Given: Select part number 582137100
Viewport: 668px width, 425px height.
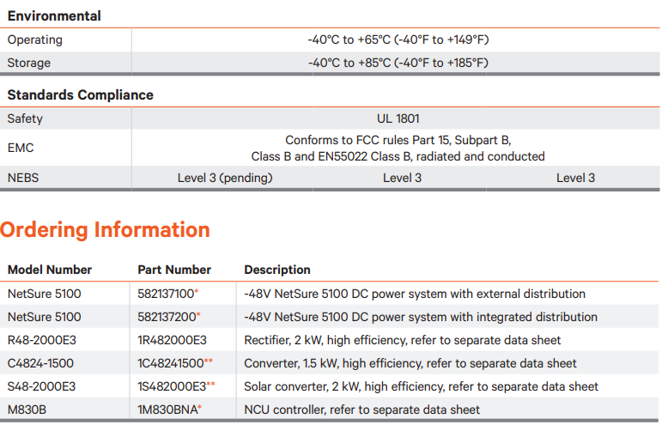Looking at the screenshot, I should pyautogui.click(x=167, y=294).
